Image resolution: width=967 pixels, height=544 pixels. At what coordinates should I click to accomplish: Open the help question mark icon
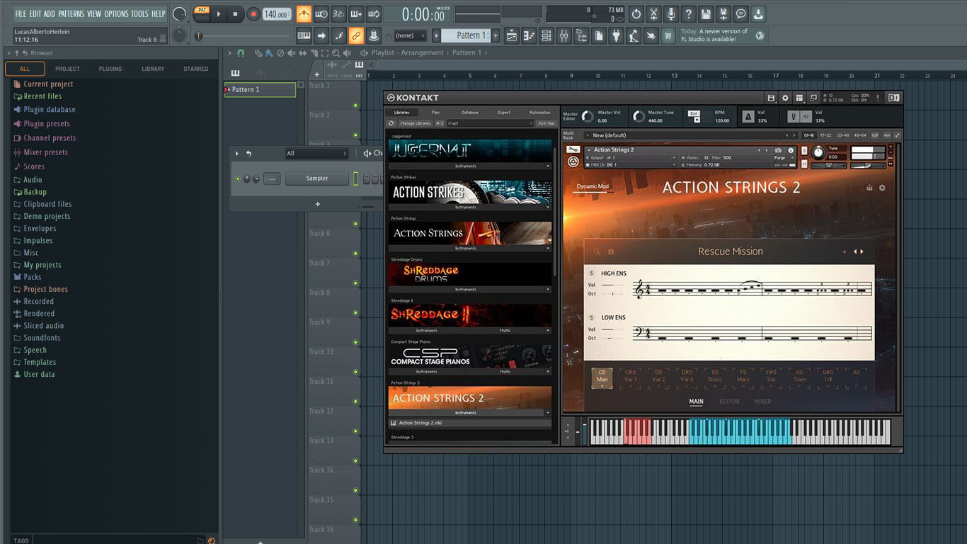pos(688,13)
